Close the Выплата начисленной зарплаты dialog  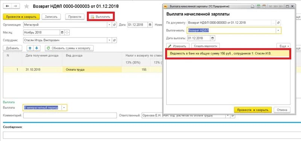(292, 6)
